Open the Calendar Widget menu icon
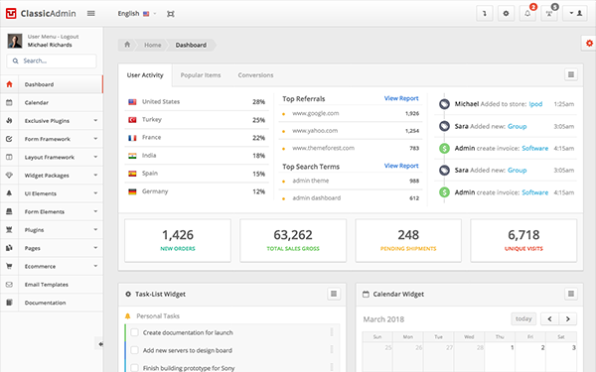This screenshot has height=372, width=596. [x=571, y=294]
